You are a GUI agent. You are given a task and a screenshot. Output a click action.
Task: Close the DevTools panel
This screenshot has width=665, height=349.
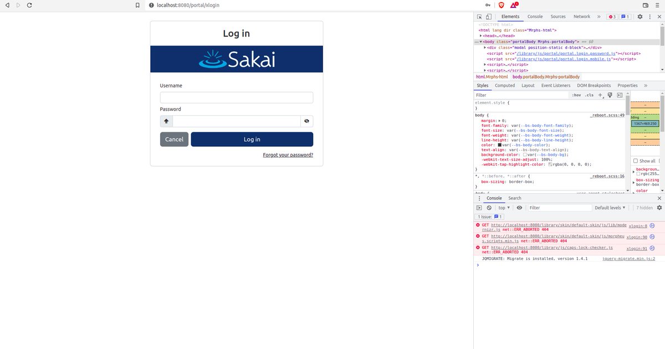click(658, 17)
